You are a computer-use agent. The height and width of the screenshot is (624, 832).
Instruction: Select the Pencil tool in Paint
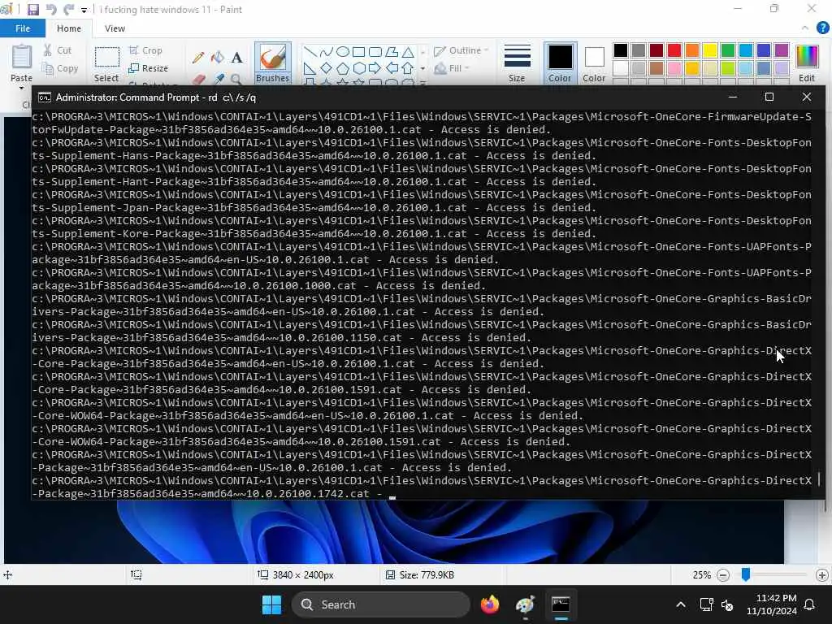click(x=198, y=58)
